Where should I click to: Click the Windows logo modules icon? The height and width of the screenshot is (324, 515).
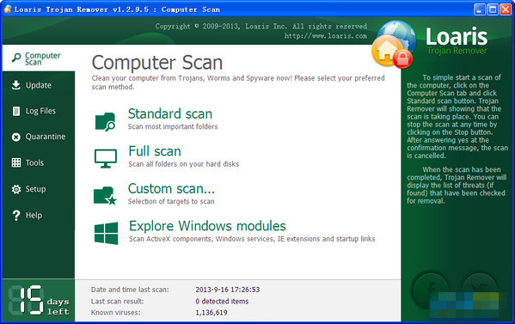click(106, 233)
